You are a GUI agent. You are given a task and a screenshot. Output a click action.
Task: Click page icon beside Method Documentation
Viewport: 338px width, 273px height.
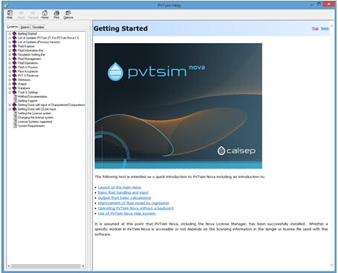15,96
